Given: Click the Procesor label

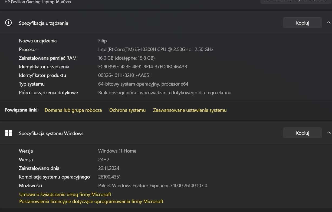Looking at the screenshot, I should click(28, 49).
